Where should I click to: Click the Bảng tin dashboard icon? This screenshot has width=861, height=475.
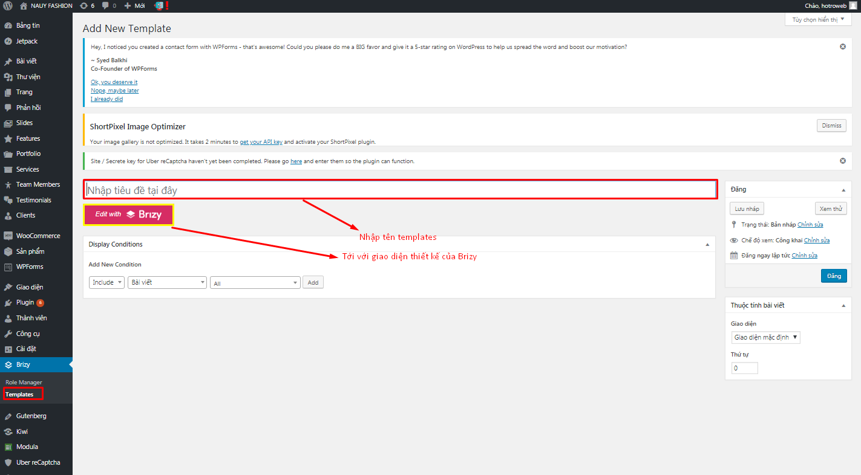coord(8,25)
